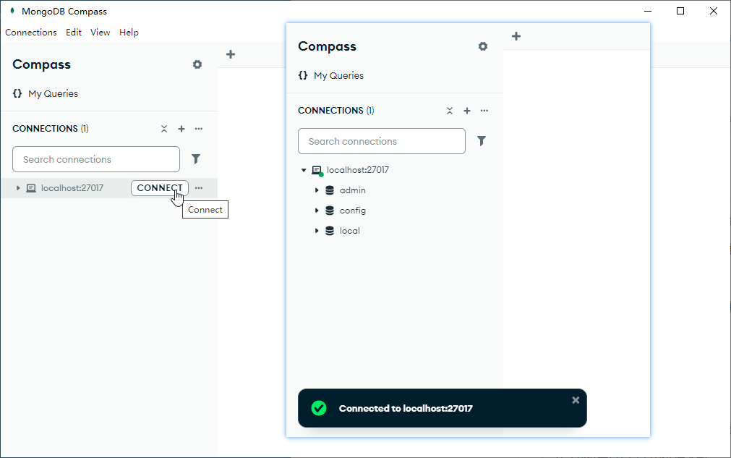Collapse the connected localhost:27017 tree node

[x=304, y=170]
